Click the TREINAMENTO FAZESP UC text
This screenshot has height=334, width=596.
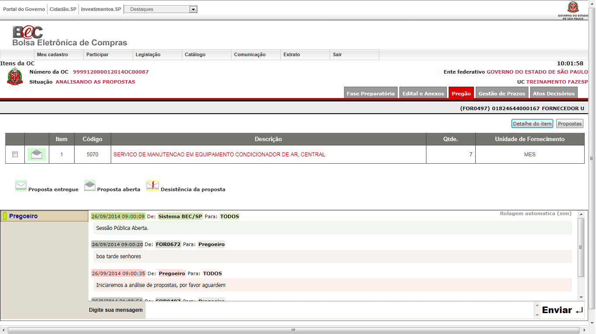click(x=557, y=82)
